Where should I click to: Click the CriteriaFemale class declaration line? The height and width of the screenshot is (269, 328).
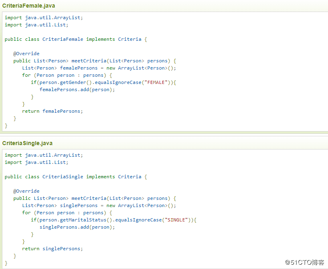[76, 39]
